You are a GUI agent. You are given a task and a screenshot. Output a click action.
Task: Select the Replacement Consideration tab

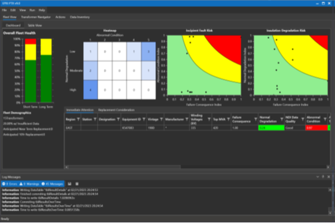pos(117,110)
